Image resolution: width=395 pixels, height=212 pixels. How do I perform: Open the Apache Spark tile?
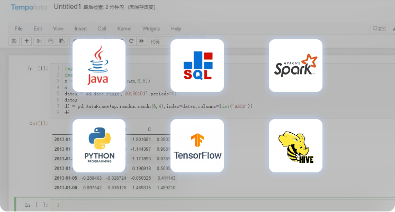pos(295,66)
